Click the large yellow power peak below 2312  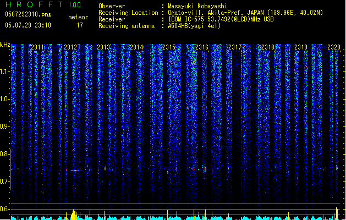click(x=74, y=215)
